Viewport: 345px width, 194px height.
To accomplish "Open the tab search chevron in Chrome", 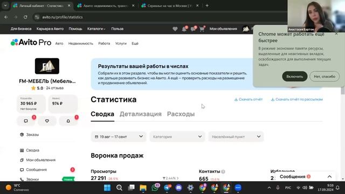I will 5,5.
